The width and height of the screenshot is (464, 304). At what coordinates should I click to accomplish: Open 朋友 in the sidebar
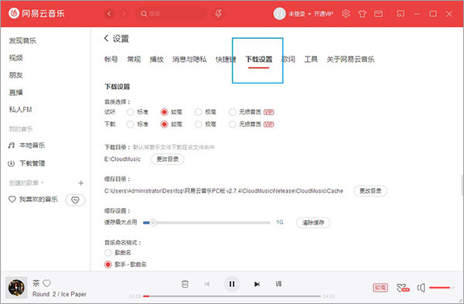coord(16,75)
